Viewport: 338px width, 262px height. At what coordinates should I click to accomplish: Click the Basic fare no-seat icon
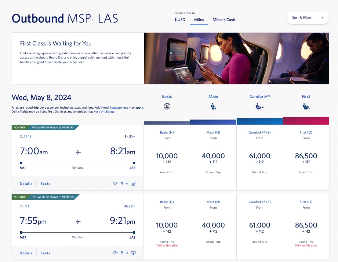tap(167, 106)
